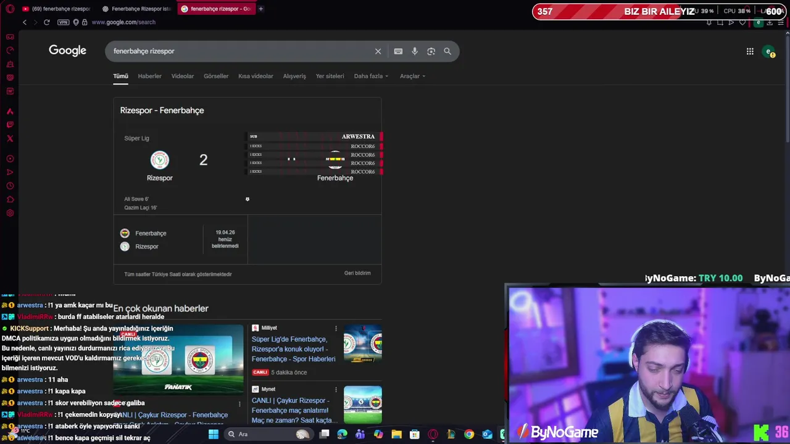The width and height of the screenshot is (790, 444).
Task: Toggle the VPN badge in address bar
Action: pyautogui.click(x=63, y=22)
